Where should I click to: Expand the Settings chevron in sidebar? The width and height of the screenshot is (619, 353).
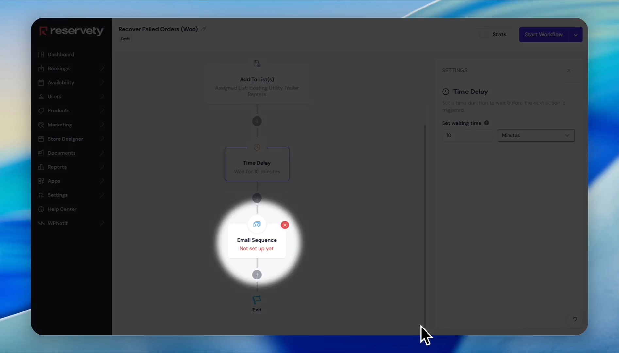point(102,195)
